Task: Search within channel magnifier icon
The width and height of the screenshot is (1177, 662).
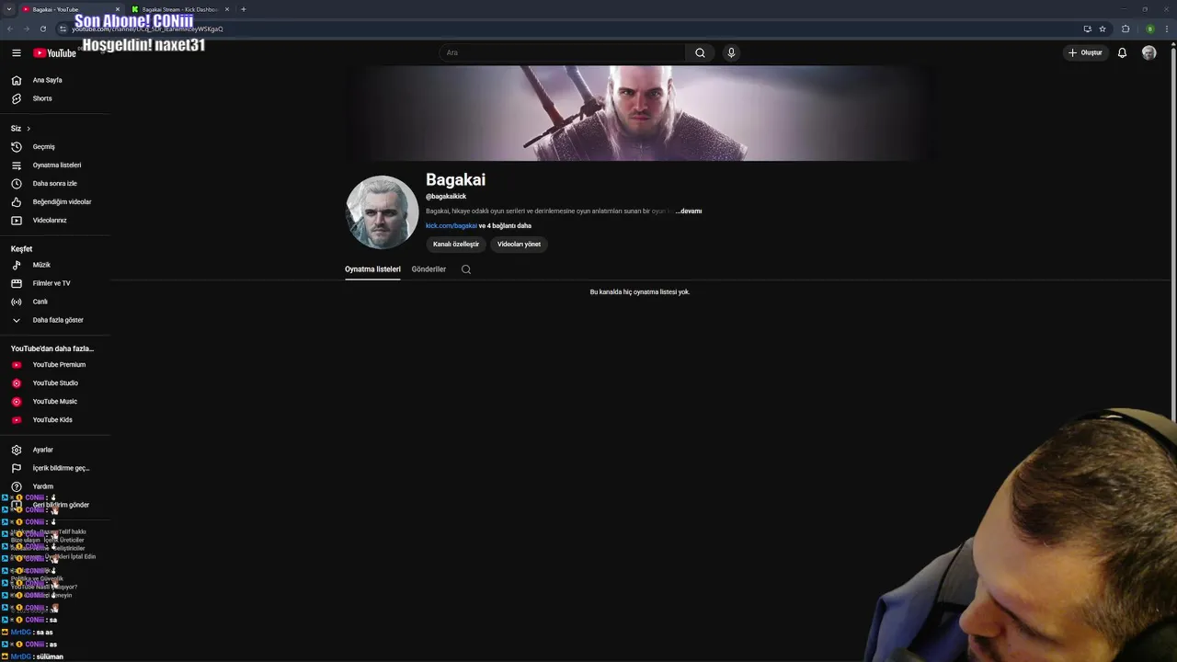Action: point(466,269)
